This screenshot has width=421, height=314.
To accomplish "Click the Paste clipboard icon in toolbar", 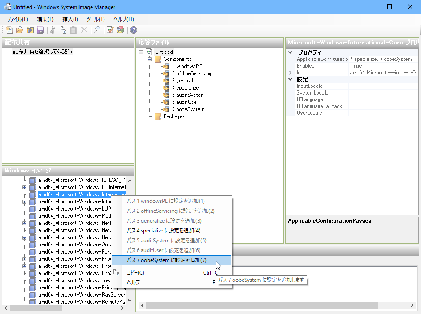I will click(74, 30).
